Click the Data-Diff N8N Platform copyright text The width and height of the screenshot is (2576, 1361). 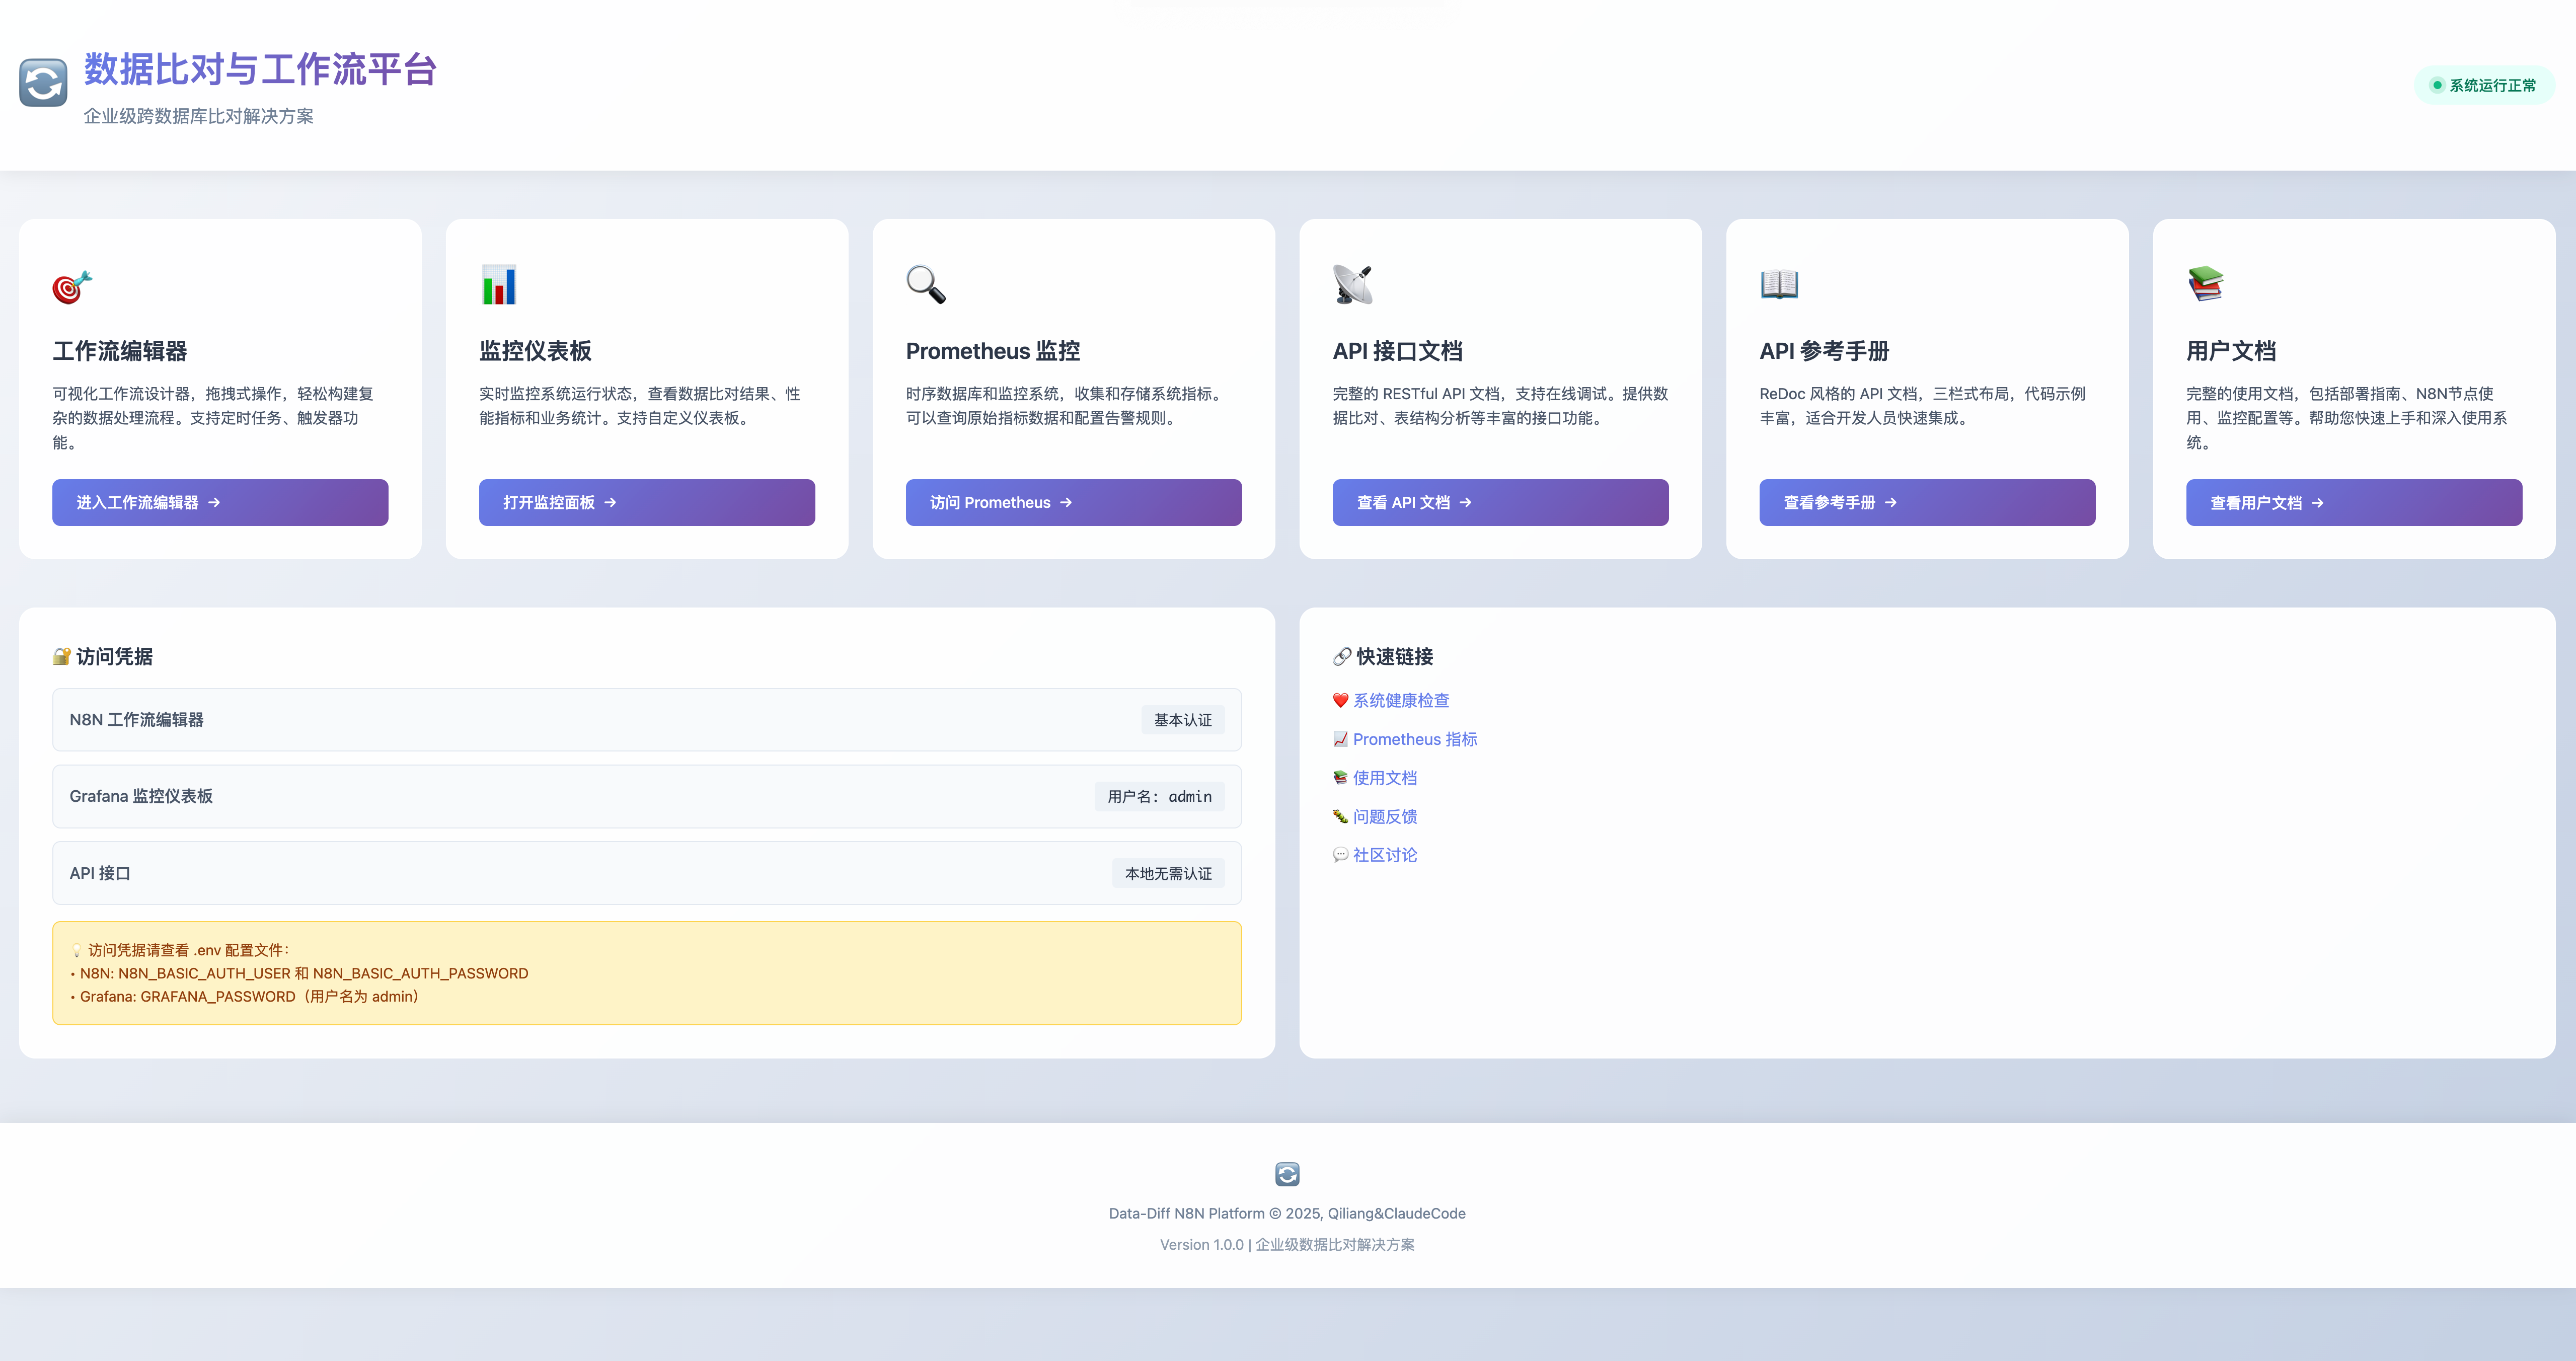point(1287,1214)
